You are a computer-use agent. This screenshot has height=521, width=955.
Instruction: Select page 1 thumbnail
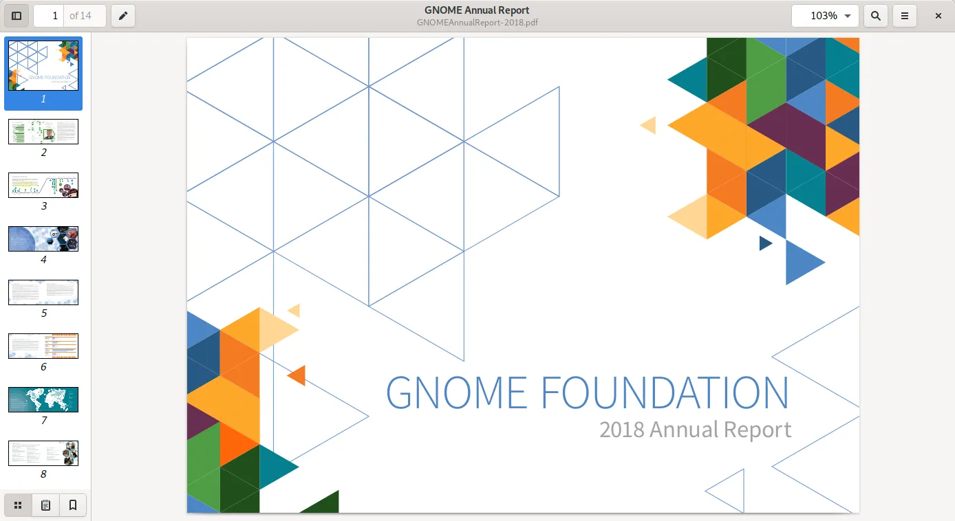coord(43,66)
